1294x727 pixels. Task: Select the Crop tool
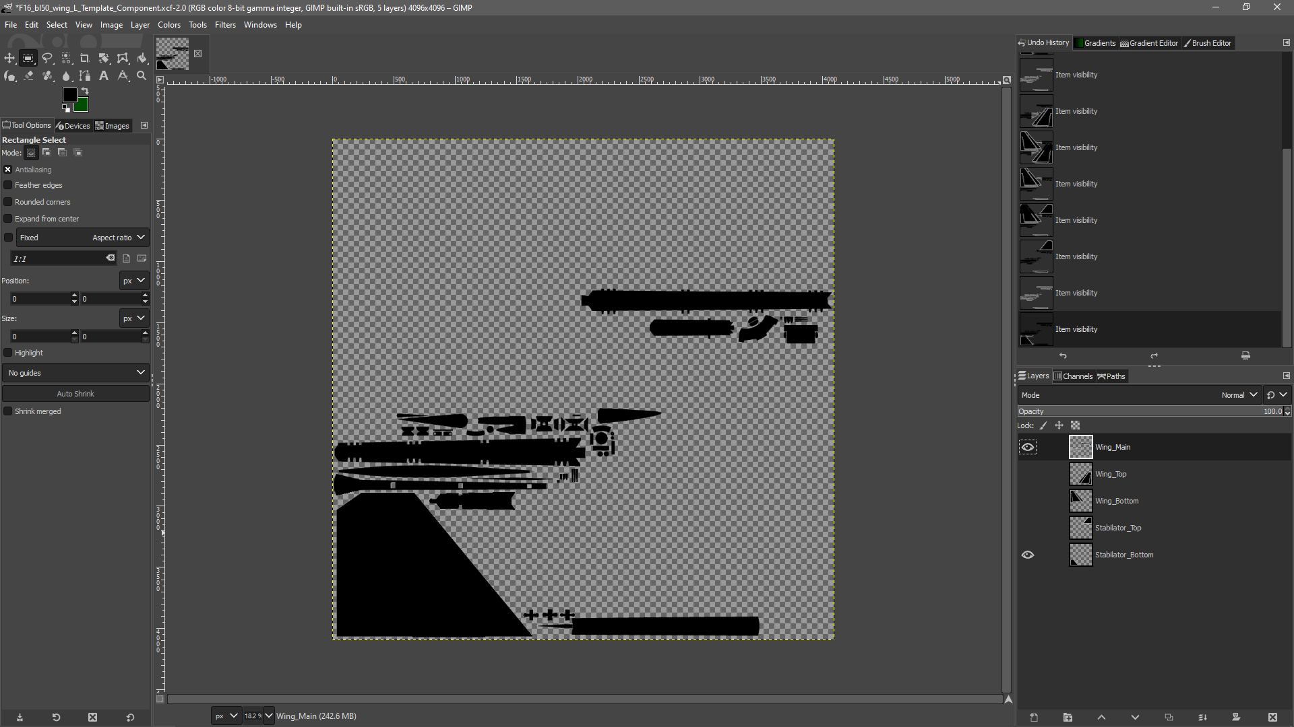(x=85, y=59)
